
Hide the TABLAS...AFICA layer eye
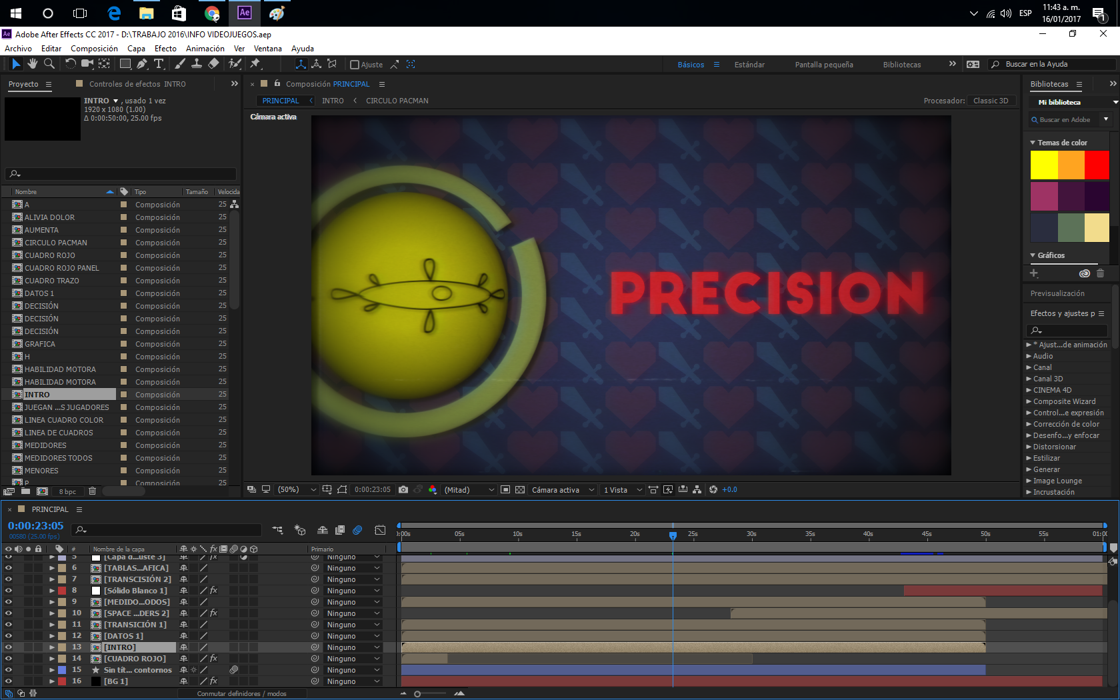click(9, 568)
